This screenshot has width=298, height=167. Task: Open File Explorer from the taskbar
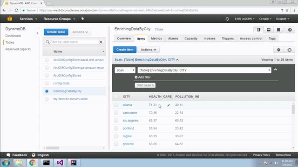click(x=19, y=163)
